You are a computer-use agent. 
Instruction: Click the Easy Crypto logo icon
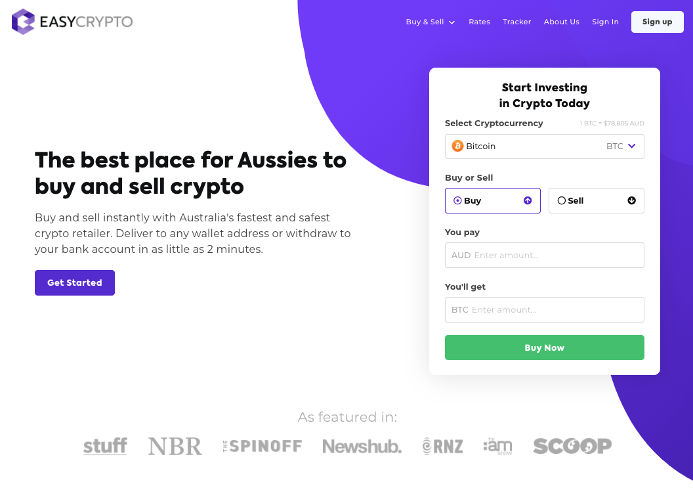[23, 22]
